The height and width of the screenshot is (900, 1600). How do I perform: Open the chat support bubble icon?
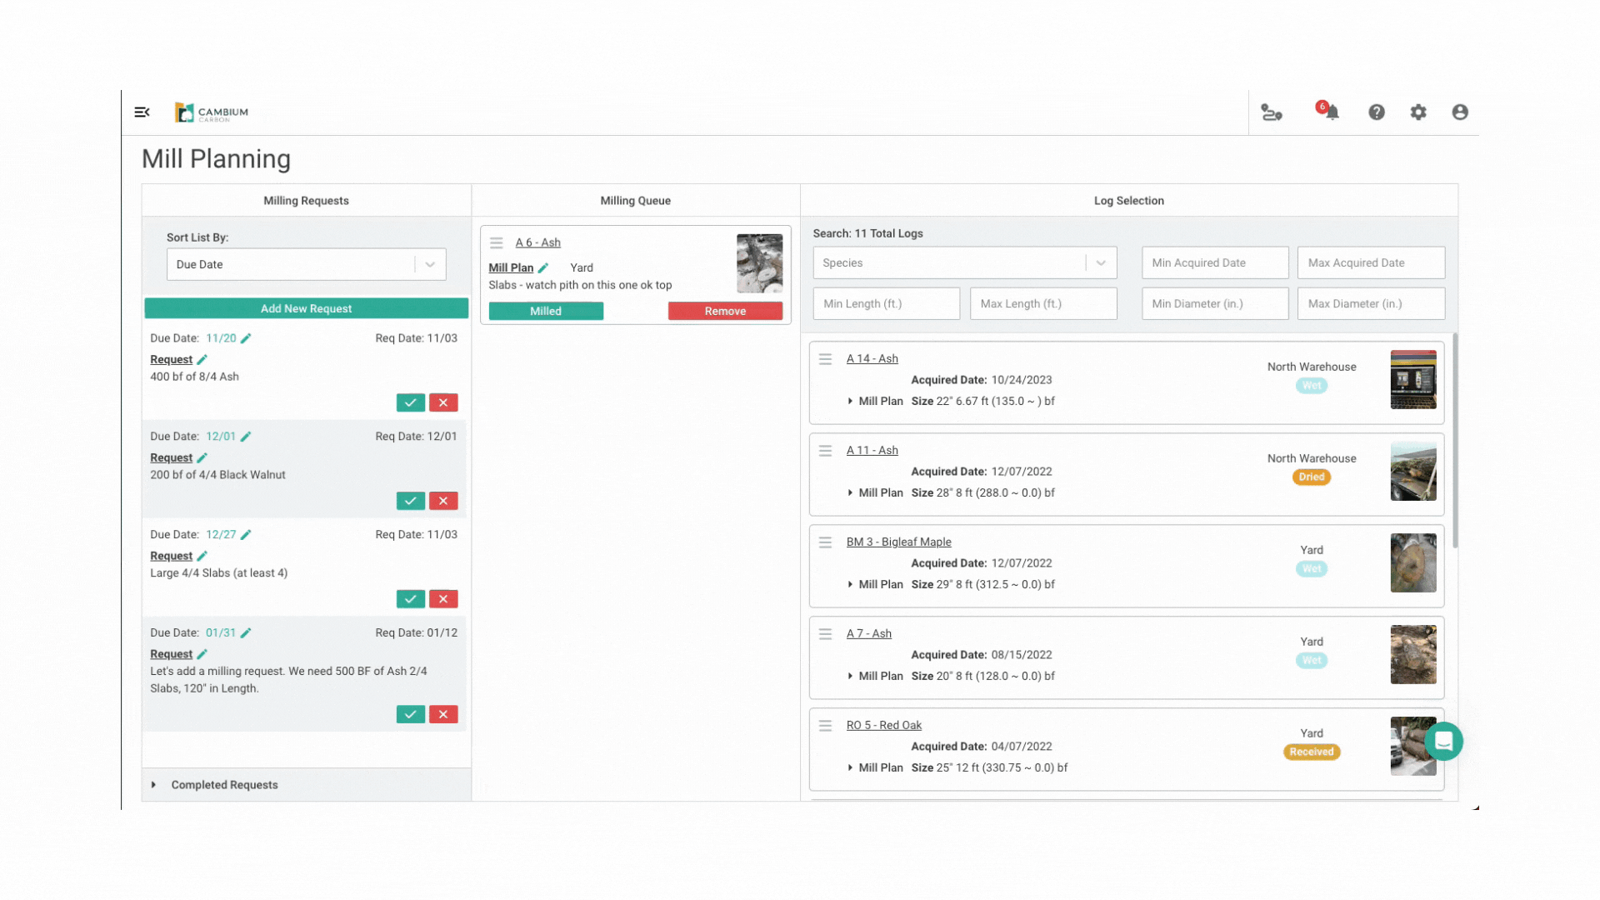pos(1443,741)
